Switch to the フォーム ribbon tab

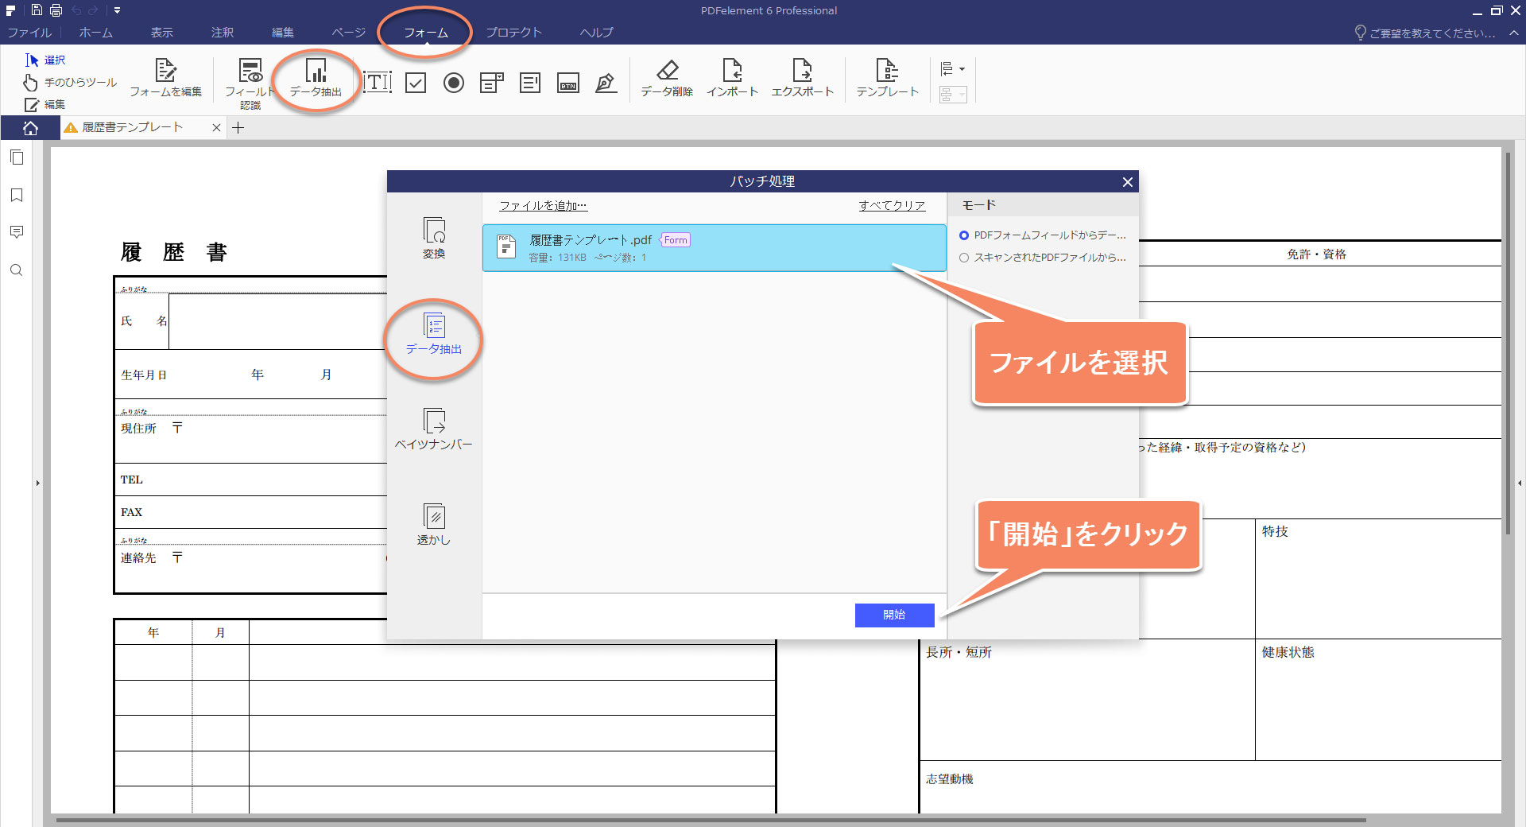pyautogui.click(x=426, y=33)
